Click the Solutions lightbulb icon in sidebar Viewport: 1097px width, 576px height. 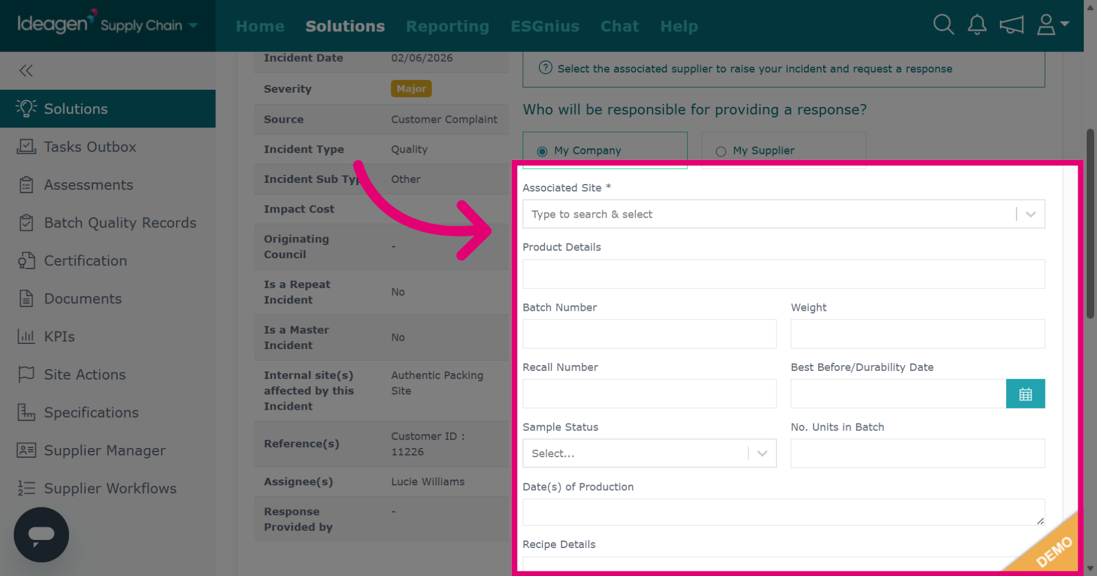click(26, 108)
